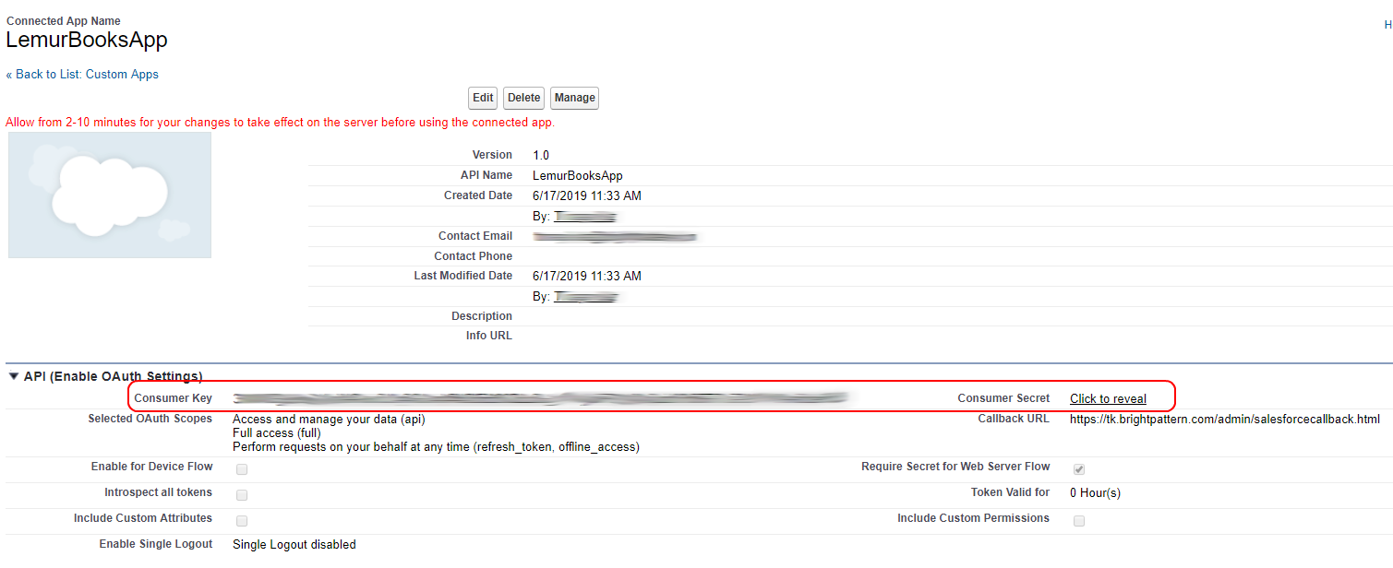Toggle Require Secret for Web Server Flow
Image resolution: width=1393 pixels, height=568 pixels.
[1079, 469]
